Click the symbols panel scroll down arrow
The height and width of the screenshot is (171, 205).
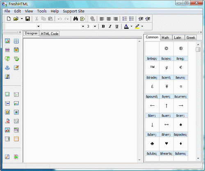pyautogui.click(x=198, y=158)
